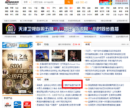Open the blue Sina finance app icon

click(x=17, y=105)
